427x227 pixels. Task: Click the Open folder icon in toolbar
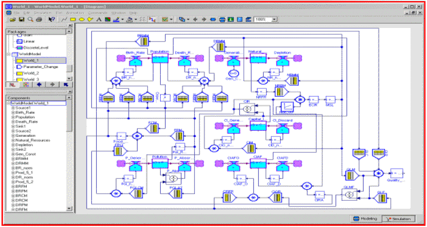(13, 19)
